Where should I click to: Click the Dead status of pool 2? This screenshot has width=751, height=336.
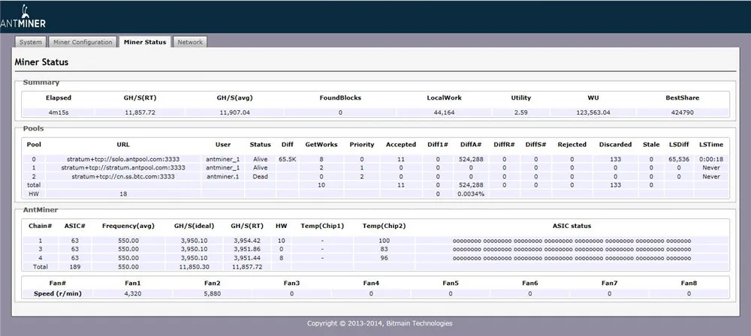tap(260, 176)
